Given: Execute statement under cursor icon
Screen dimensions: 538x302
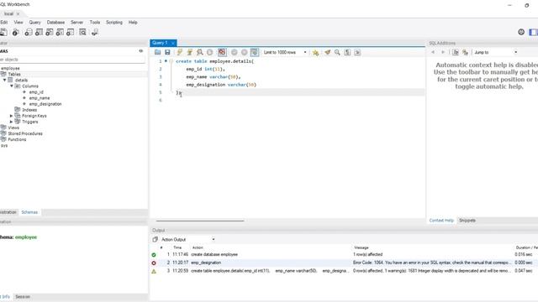Looking at the screenshot, I should (x=189, y=52).
